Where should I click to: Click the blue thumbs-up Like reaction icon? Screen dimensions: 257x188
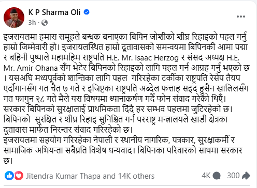[9, 176]
